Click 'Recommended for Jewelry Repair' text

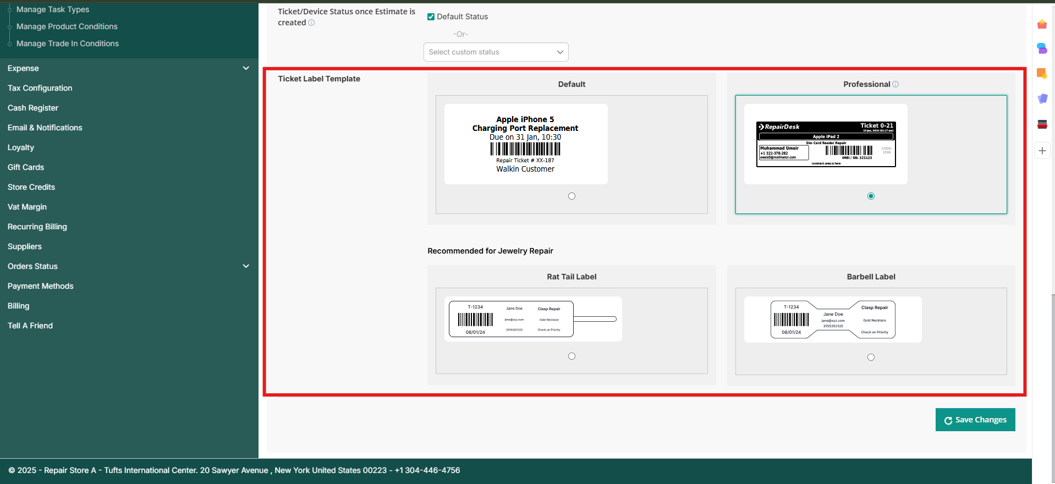490,251
